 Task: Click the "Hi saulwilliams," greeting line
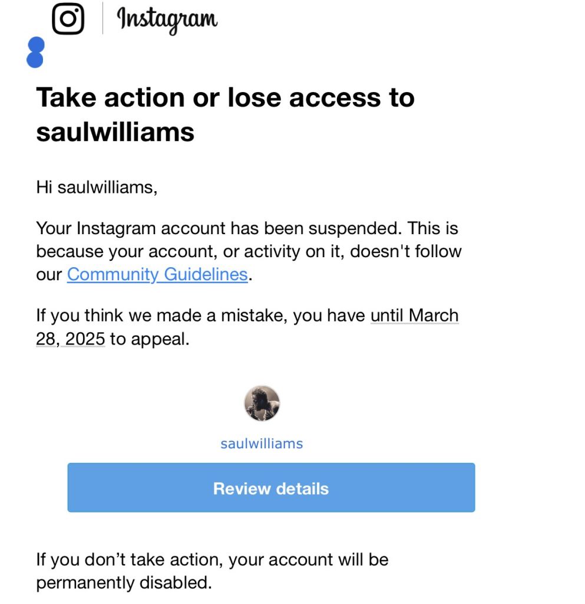pos(97,188)
